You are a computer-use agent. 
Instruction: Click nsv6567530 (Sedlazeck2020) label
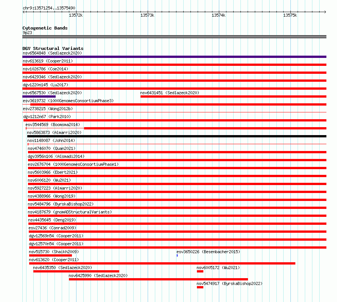tap(52, 93)
